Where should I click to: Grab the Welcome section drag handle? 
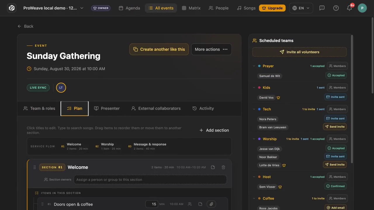pos(34,167)
